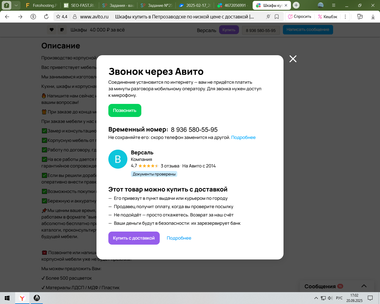Image resolution: width=380 pixels, height=304 pixels.
Task: Open the browser downloads icon
Action: 373,17
